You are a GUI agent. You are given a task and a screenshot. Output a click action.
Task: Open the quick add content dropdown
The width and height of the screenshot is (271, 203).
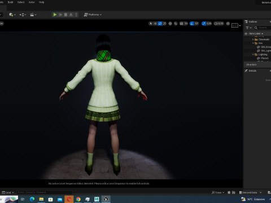click(12, 15)
